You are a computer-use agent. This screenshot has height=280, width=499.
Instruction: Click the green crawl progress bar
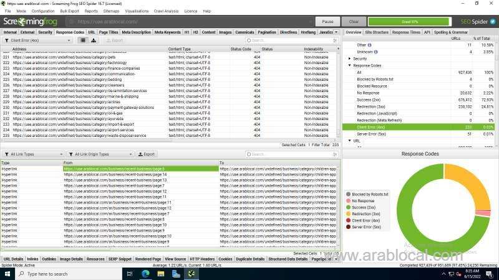coord(410,22)
